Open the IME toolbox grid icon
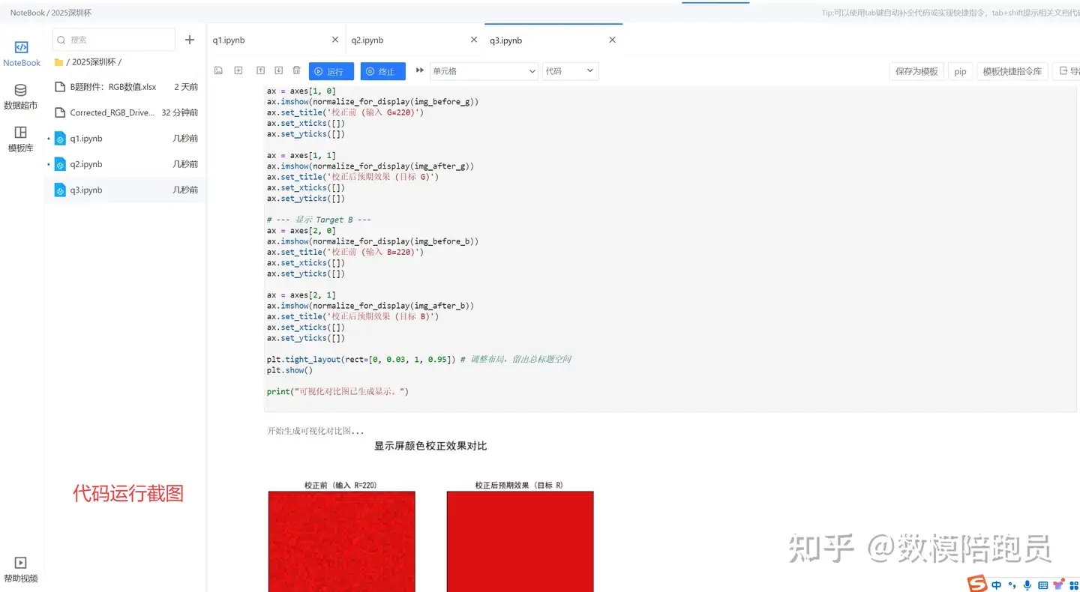Image resolution: width=1080 pixels, height=592 pixels. point(1073,585)
